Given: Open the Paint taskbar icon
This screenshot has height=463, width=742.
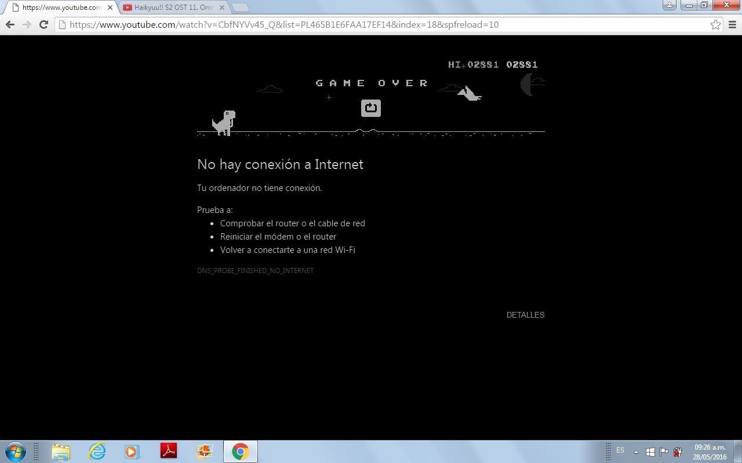Looking at the screenshot, I should pyautogui.click(x=205, y=451).
